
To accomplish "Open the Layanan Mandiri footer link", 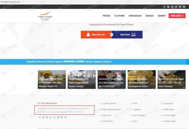I will tap(109, 104).
